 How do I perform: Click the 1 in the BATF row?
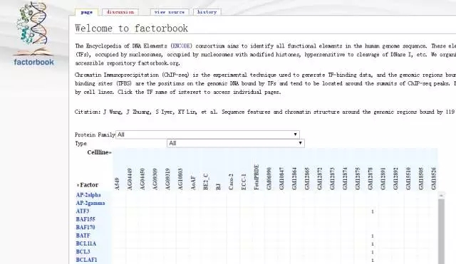[373, 236]
